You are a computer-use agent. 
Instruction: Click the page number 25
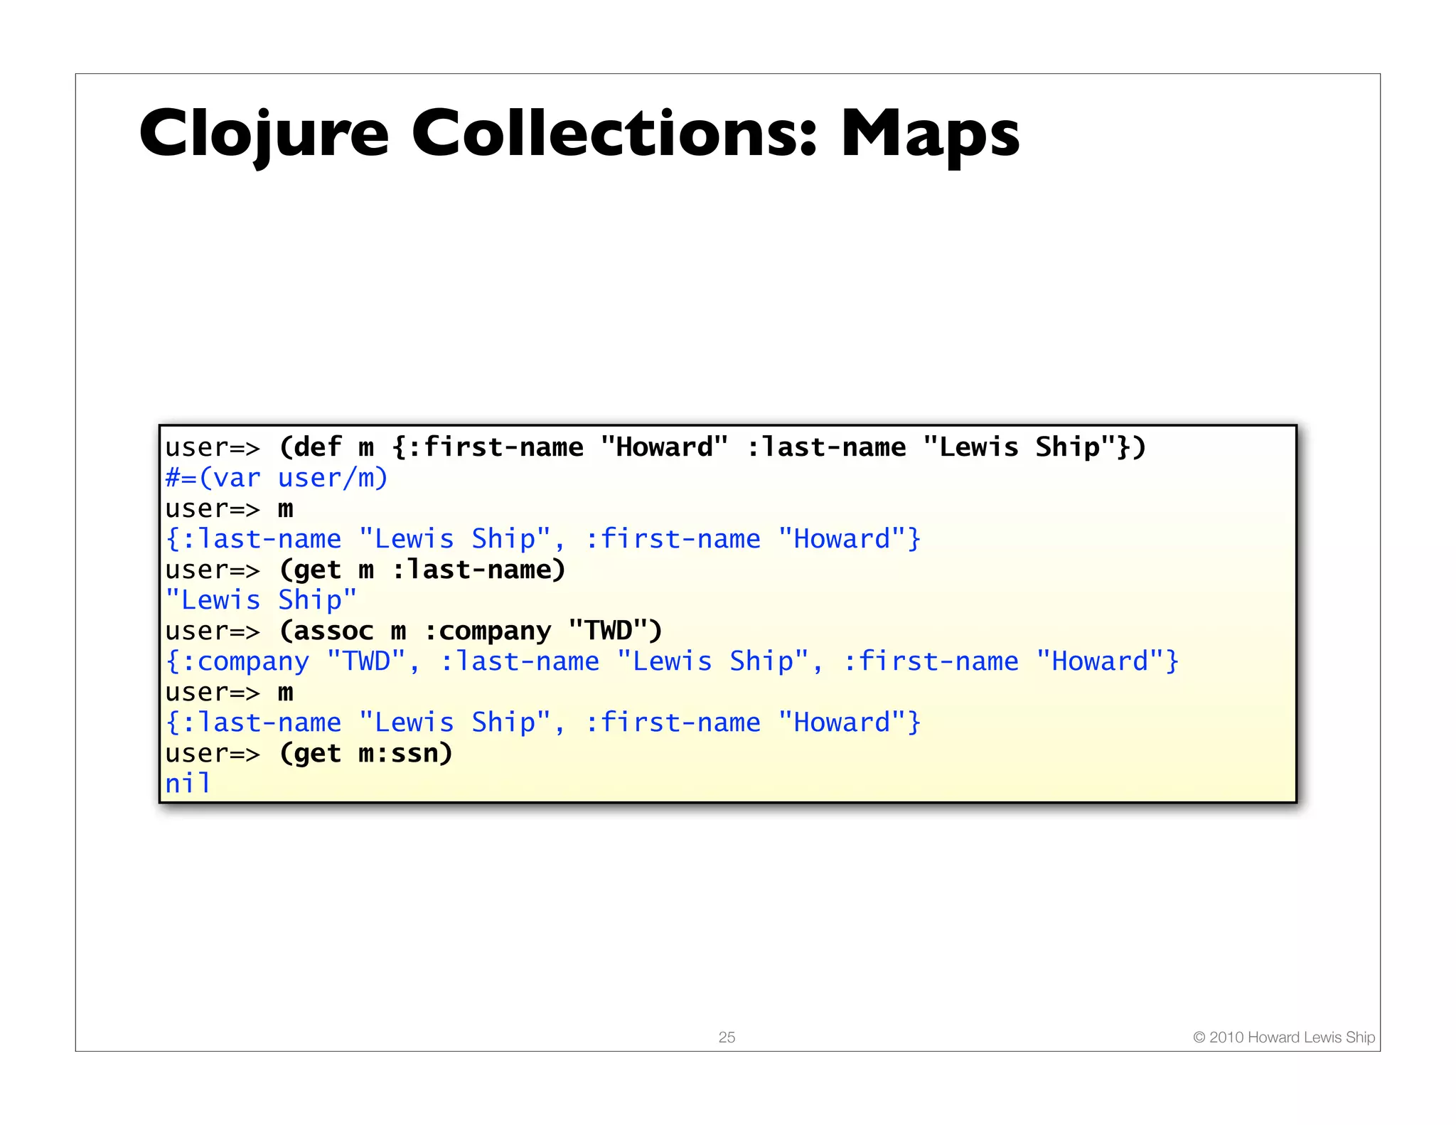pyautogui.click(x=727, y=1037)
